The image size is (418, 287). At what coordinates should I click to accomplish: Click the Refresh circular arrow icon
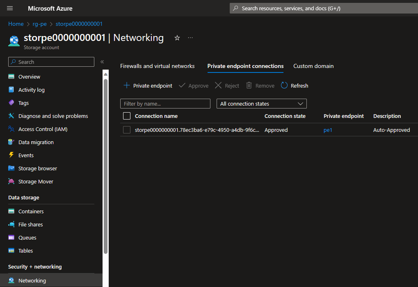284,86
